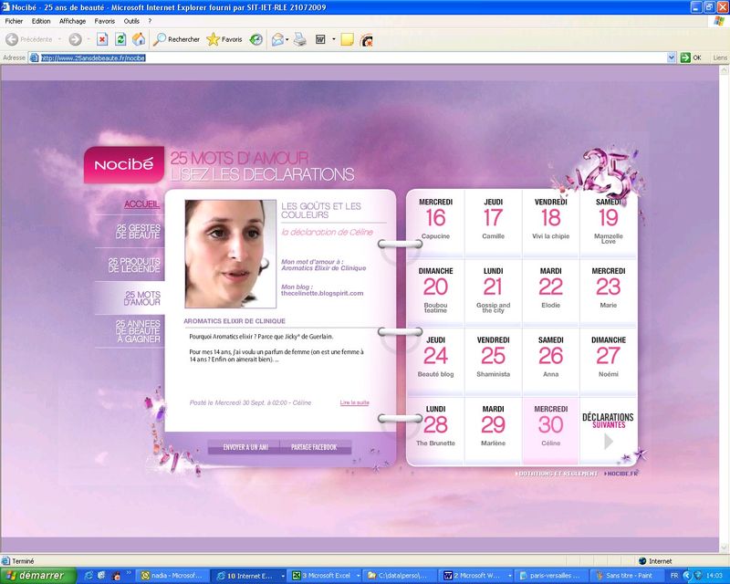Open the Outils menu

point(131,21)
